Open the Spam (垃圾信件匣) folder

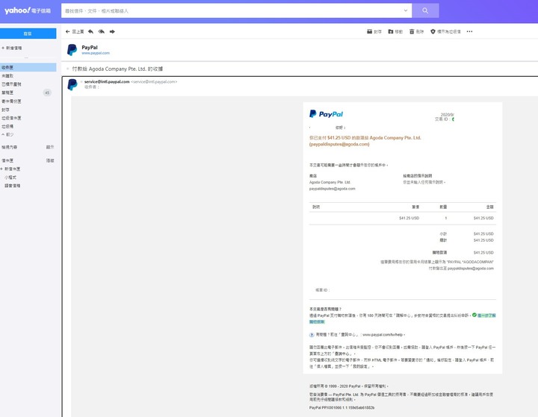tap(11, 118)
